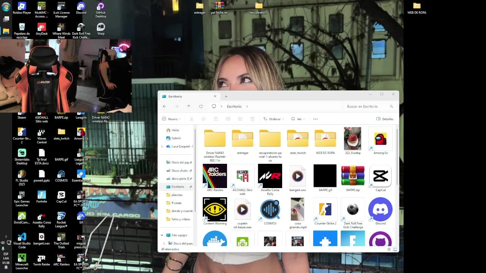Select Roblox Player desktop icon
Screen dimensions: 486x273
coord(22,8)
